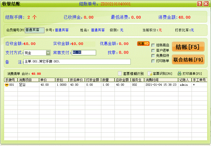Click the 套票模糊识别 document icon
The height and width of the screenshot is (146, 211).
120,73
